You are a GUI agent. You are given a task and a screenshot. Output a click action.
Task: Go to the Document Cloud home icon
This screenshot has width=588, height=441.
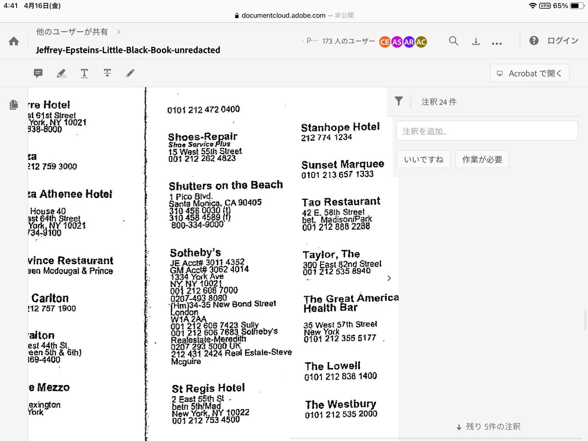click(14, 41)
